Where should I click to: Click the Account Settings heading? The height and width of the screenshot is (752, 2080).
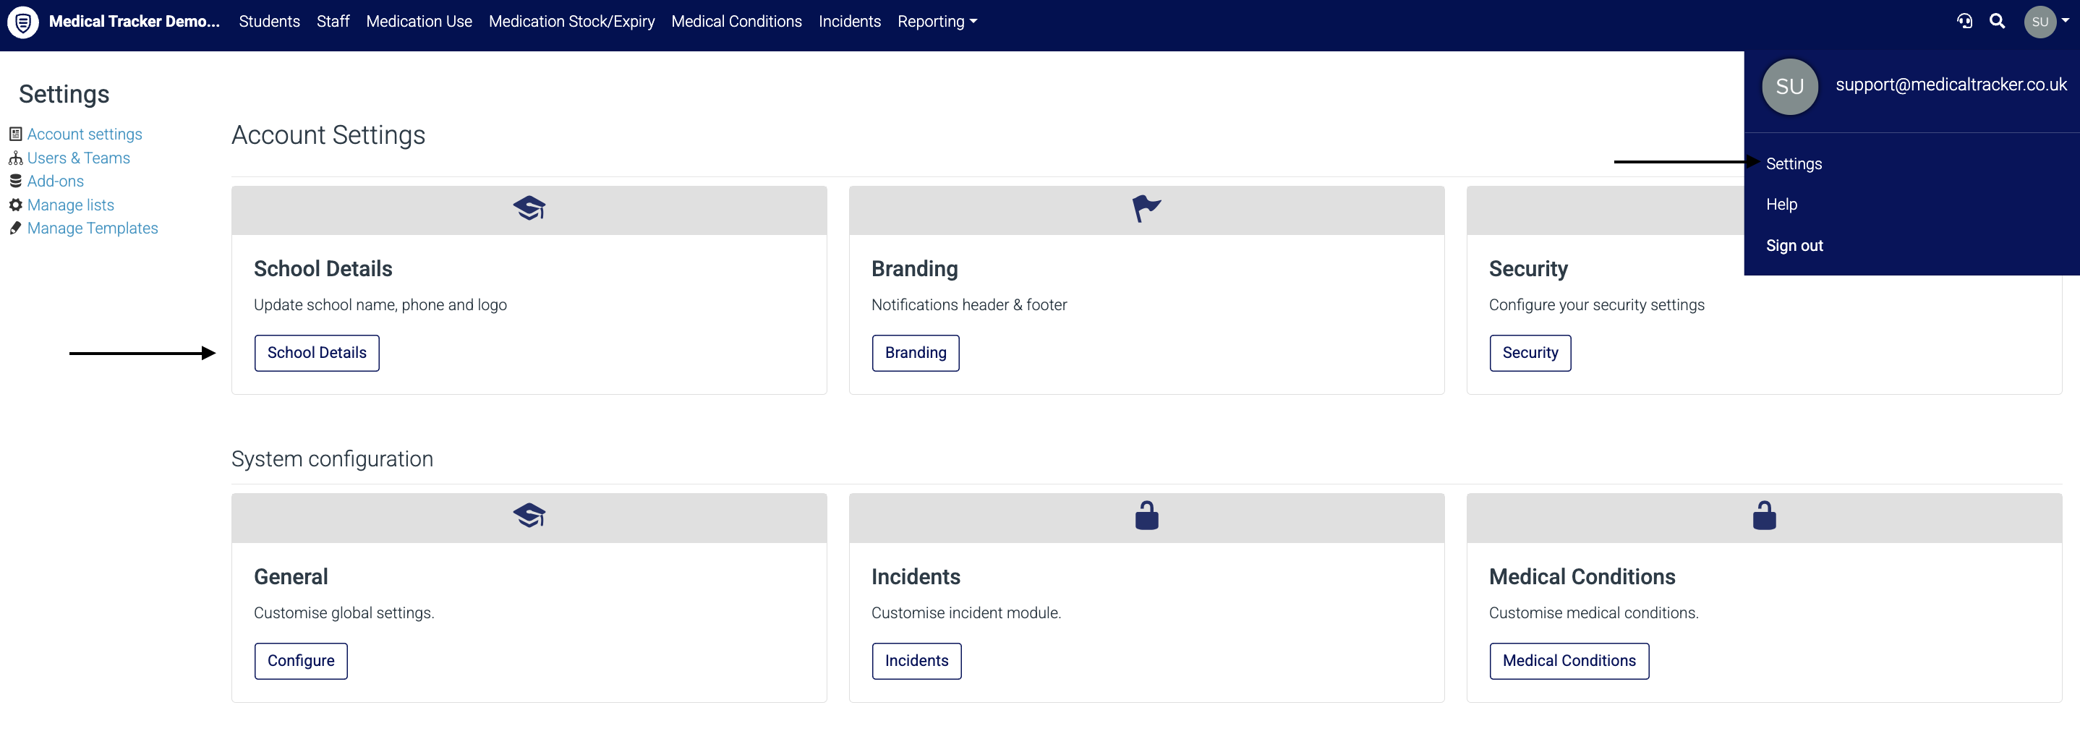click(x=328, y=134)
